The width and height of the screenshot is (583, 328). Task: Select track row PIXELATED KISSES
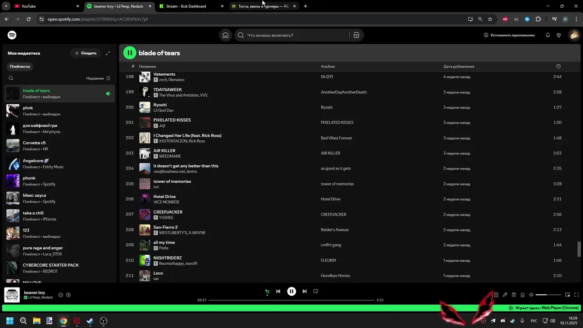click(x=348, y=123)
